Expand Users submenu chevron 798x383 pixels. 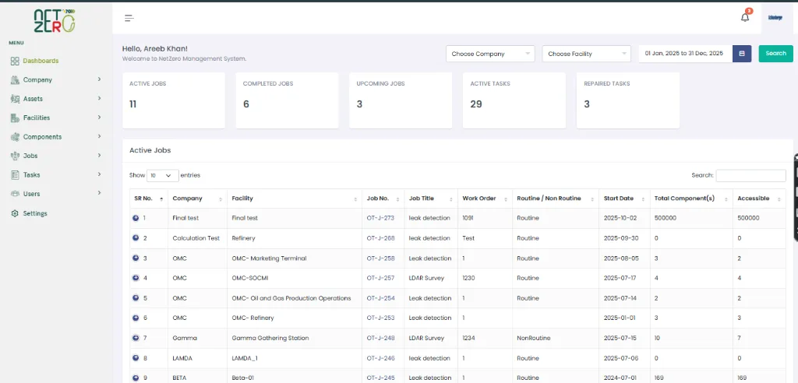(99, 193)
